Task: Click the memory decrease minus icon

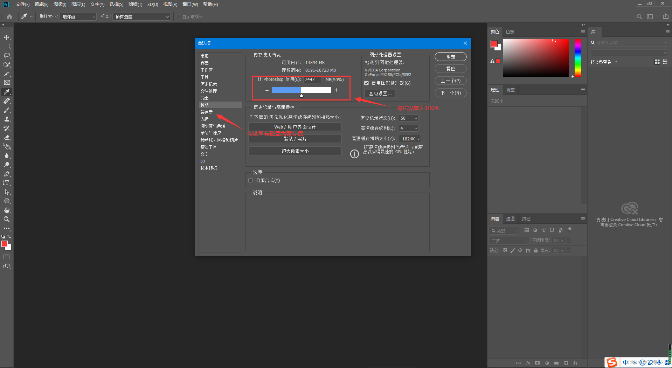Action: tap(267, 90)
